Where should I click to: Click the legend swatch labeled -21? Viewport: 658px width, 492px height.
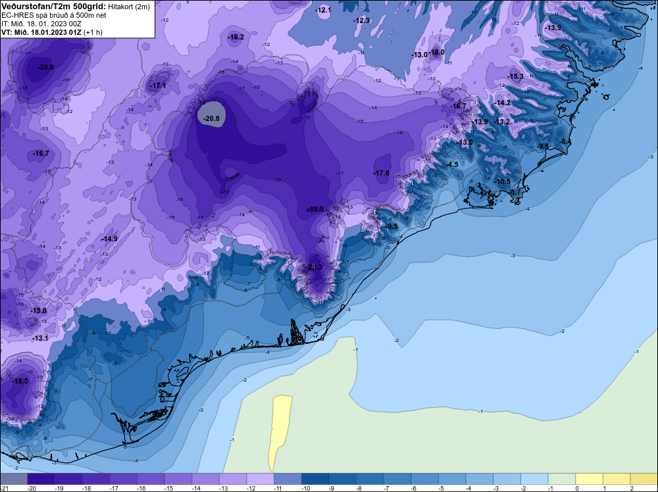(13, 479)
